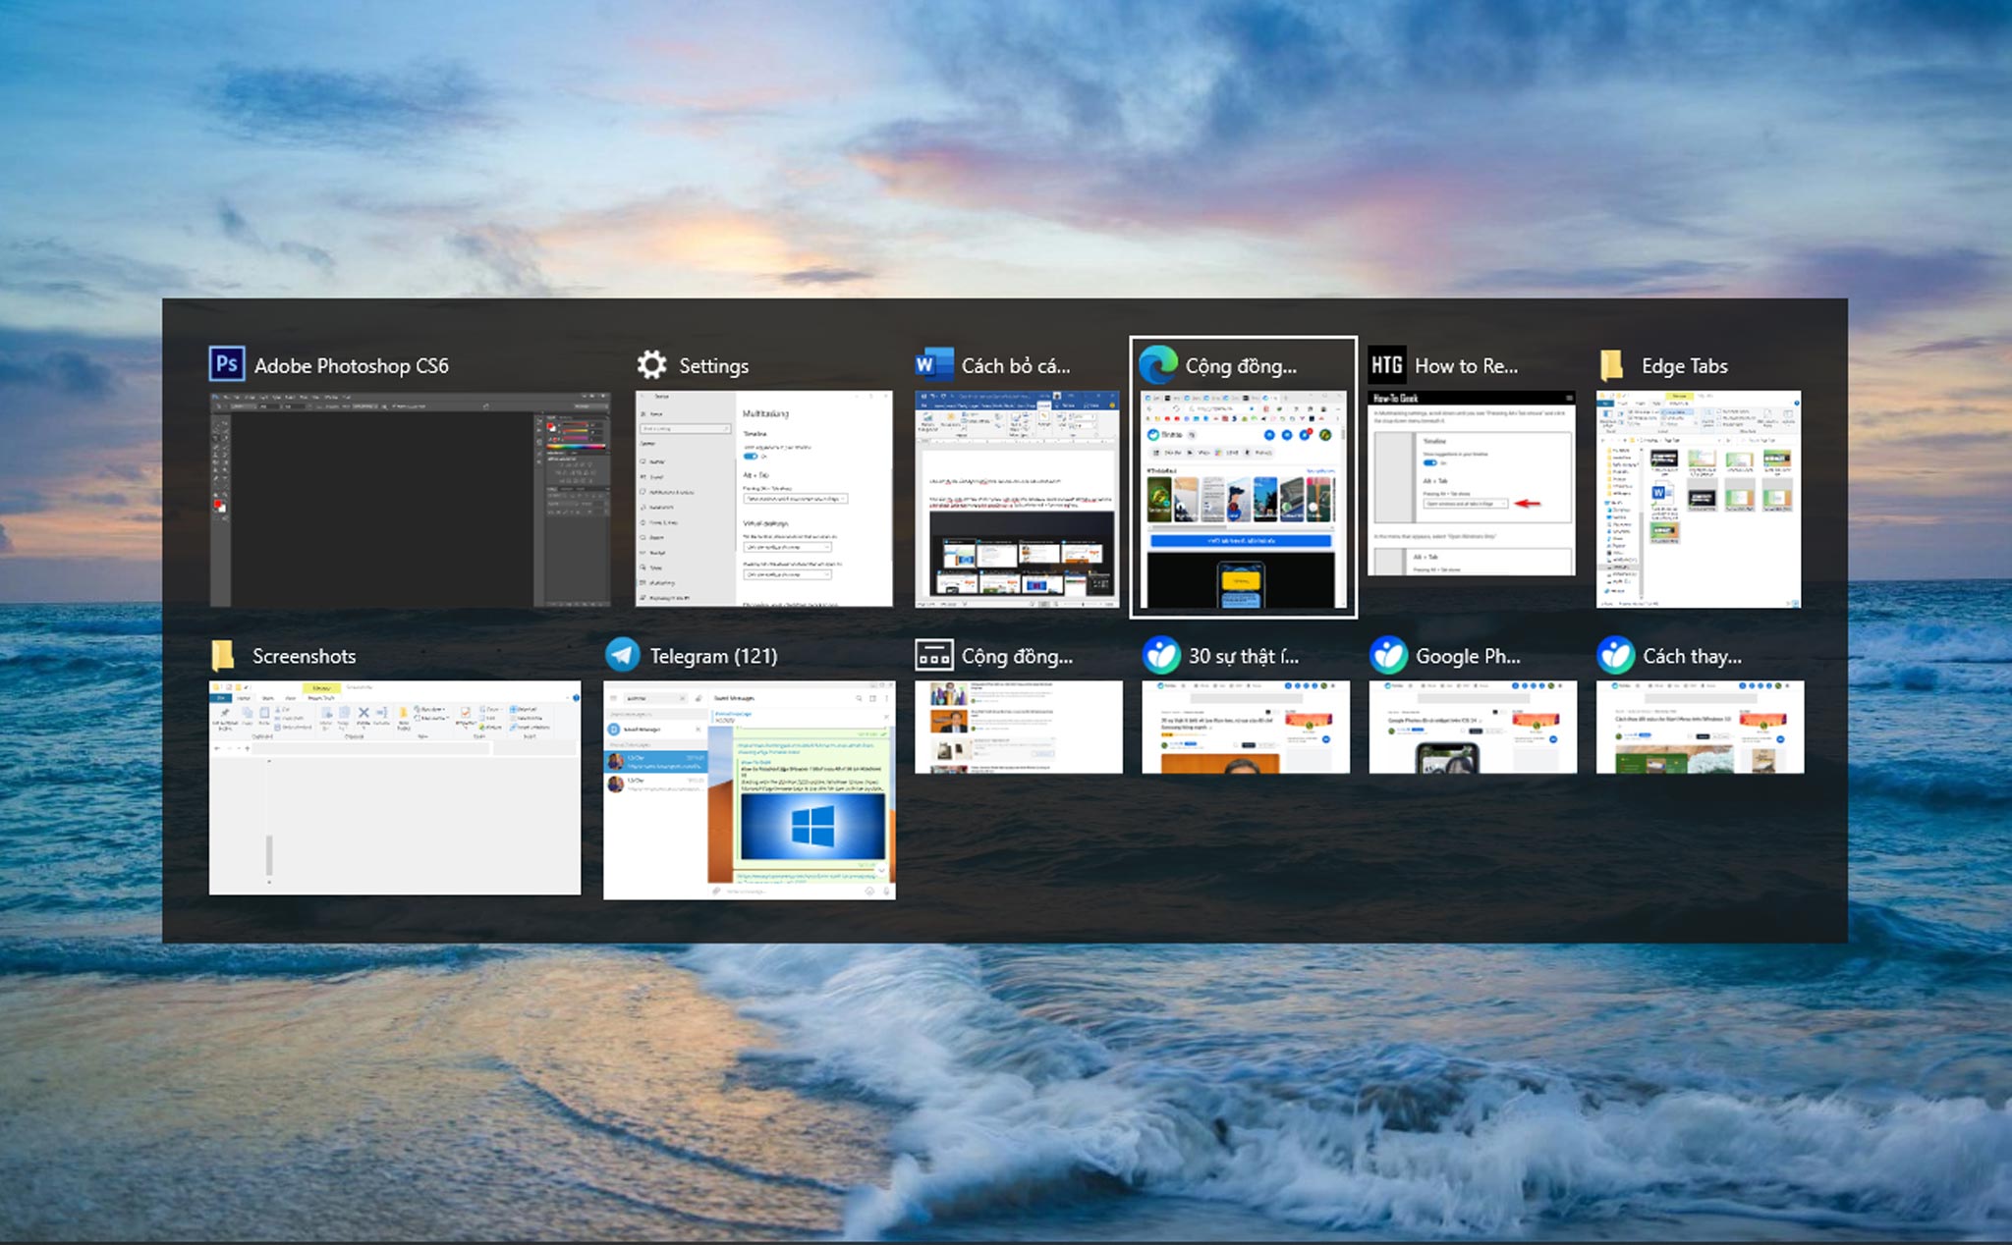
Task: Open the "Pressing Alt+Tab shows" dropdown in Settings
Action: pyautogui.click(x=796, y=499)
